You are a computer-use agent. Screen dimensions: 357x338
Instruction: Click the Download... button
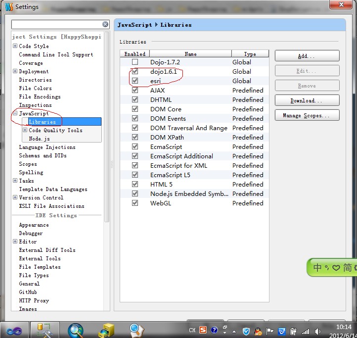click(x=307, y=100)
